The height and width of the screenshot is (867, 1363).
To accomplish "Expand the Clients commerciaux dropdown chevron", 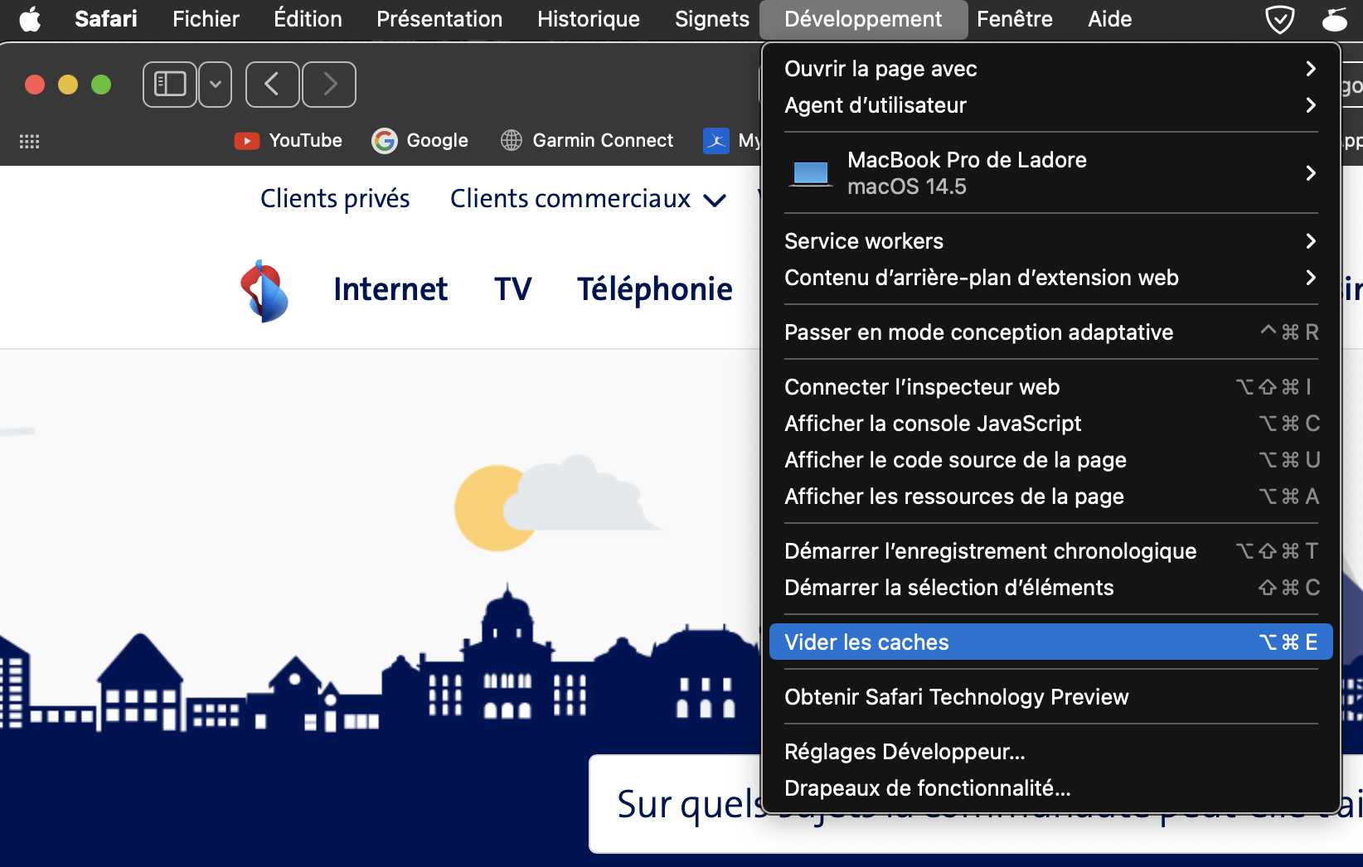I will click(x=715, y=200).
